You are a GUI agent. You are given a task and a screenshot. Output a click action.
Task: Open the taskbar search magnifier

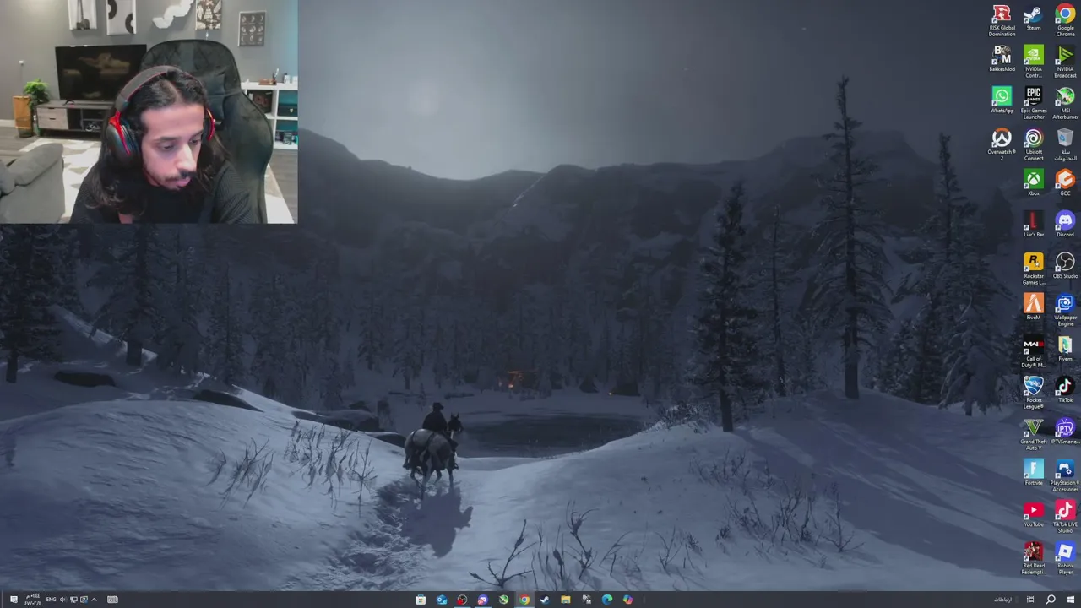click(1051, 600)
